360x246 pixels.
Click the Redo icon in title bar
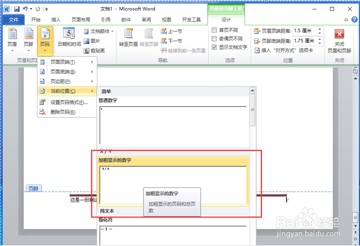tap(38, 9)
